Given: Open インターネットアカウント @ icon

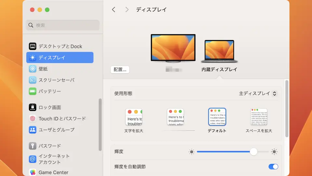Looking at the screenshot, I should coord(32,159).
